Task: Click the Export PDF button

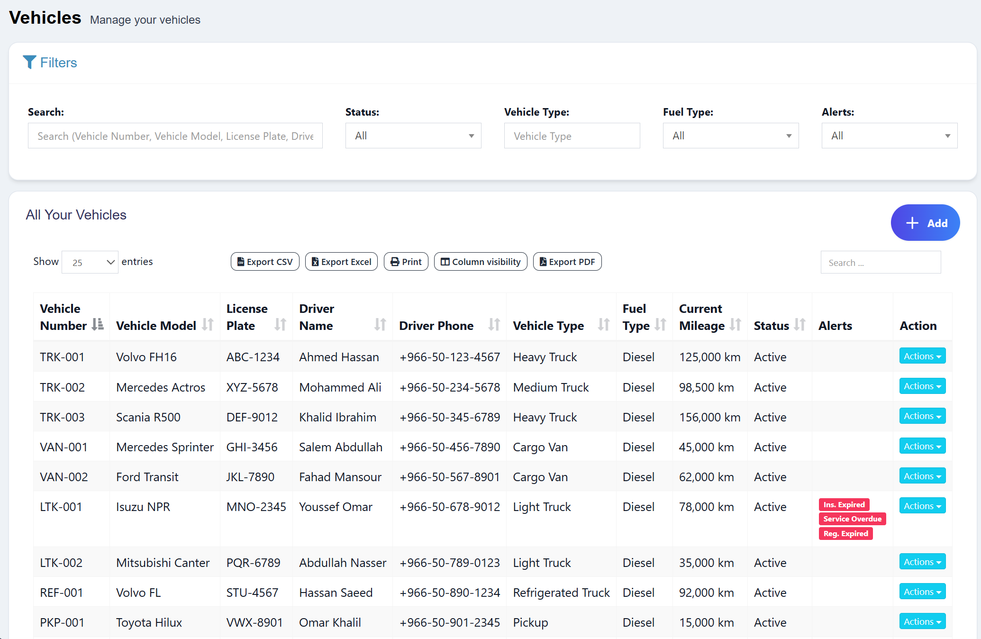Action: 567,262
